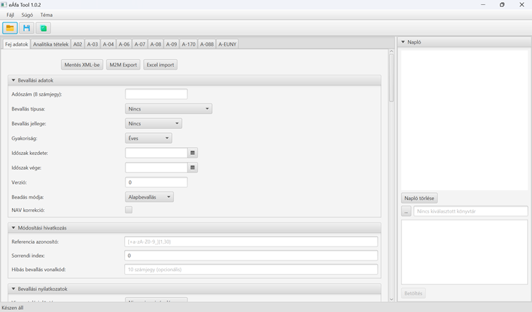Image resolution: width=532 pixels, height=312 pixels.
Task: Collapse the Bevallási adatok section
Action: click(x=13, y=80)
